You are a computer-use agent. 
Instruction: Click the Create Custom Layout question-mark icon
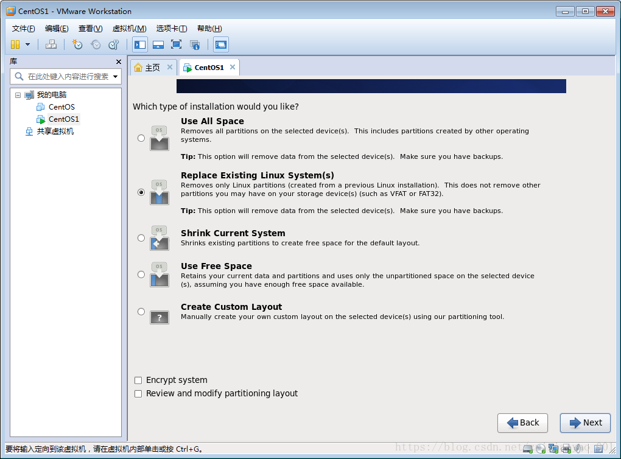[160, 317]
